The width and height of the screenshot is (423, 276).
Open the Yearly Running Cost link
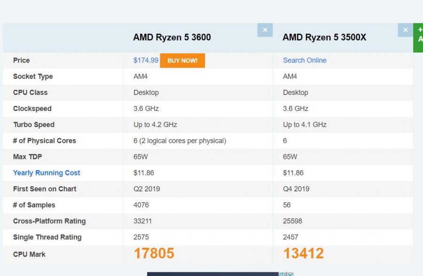click(47, 173)
